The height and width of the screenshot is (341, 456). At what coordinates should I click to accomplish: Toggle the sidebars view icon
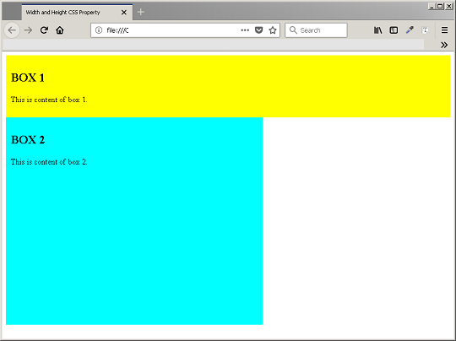[x=394, y=30]
